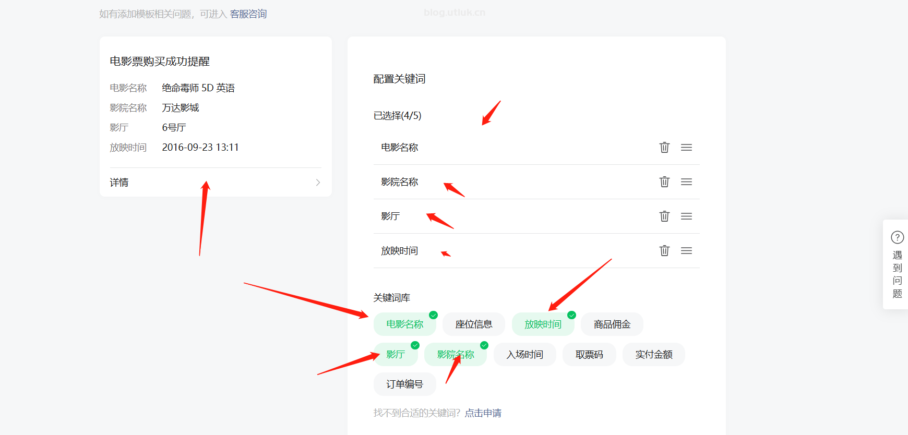Deselect the 影厅 keyword tag
The height and width of the screenshot is (435, 908).
396,355
